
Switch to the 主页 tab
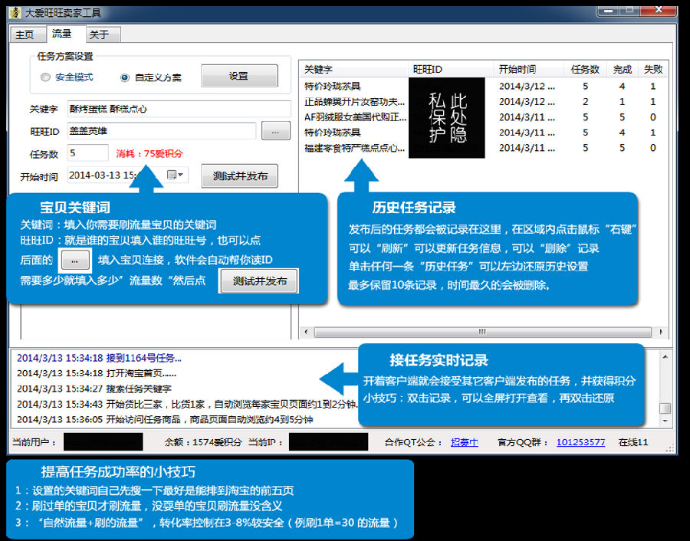[x=25, y=34]
